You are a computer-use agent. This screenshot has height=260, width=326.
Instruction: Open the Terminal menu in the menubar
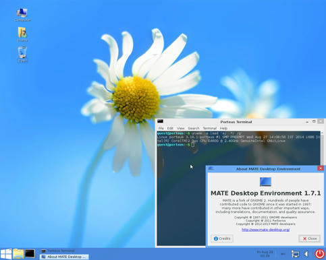tap(209, 128)
